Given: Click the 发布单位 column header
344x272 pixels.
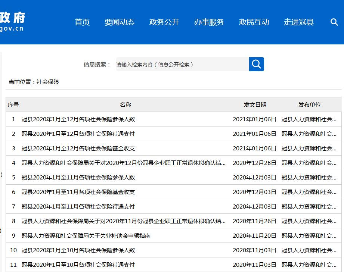Looking at the screenshot, I should [309, 104].
